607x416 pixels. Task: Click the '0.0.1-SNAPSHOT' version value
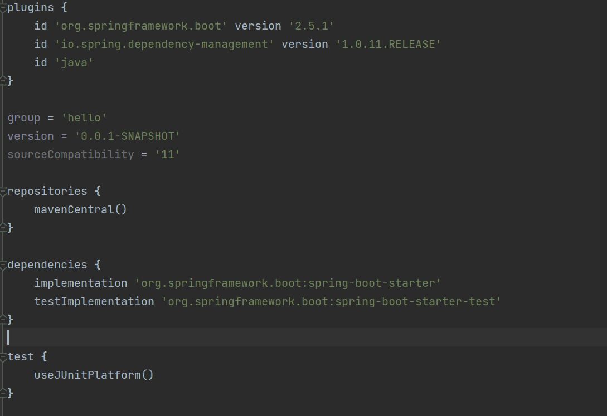127,136
